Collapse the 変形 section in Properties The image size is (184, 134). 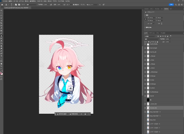(145, 15)
